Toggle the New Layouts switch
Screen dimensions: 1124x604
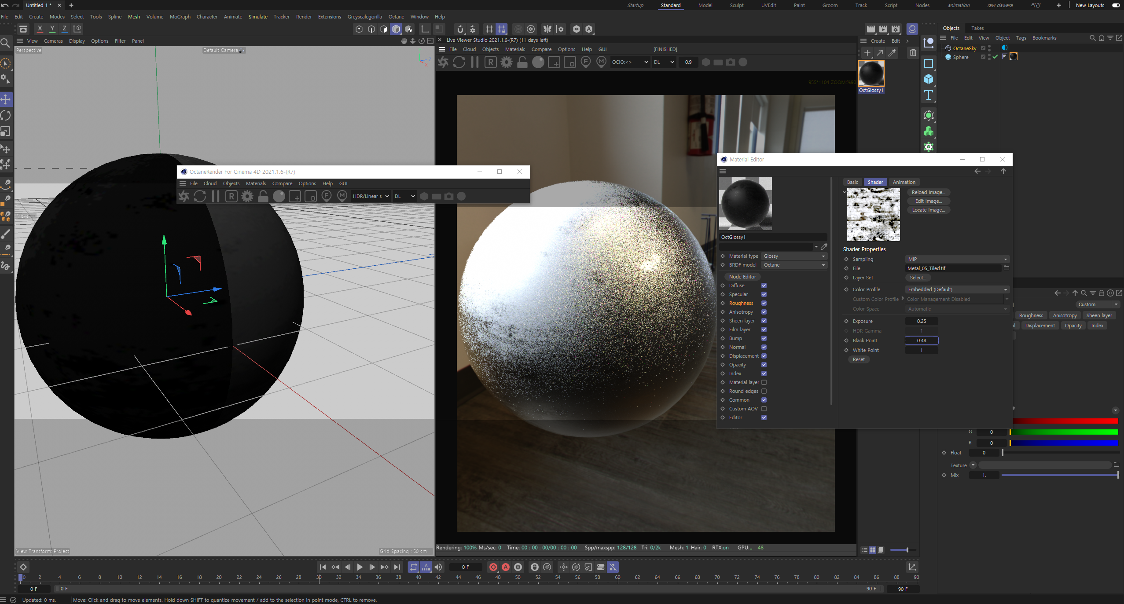pyautogui.click(x=1116, y=5)
